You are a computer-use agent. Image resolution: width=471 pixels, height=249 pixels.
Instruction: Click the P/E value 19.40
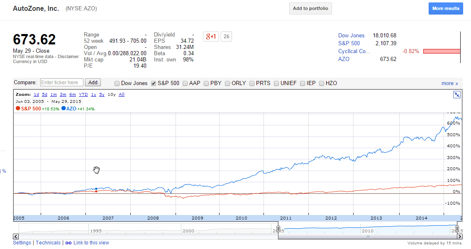pyautogui.click(x=140, y=66)
